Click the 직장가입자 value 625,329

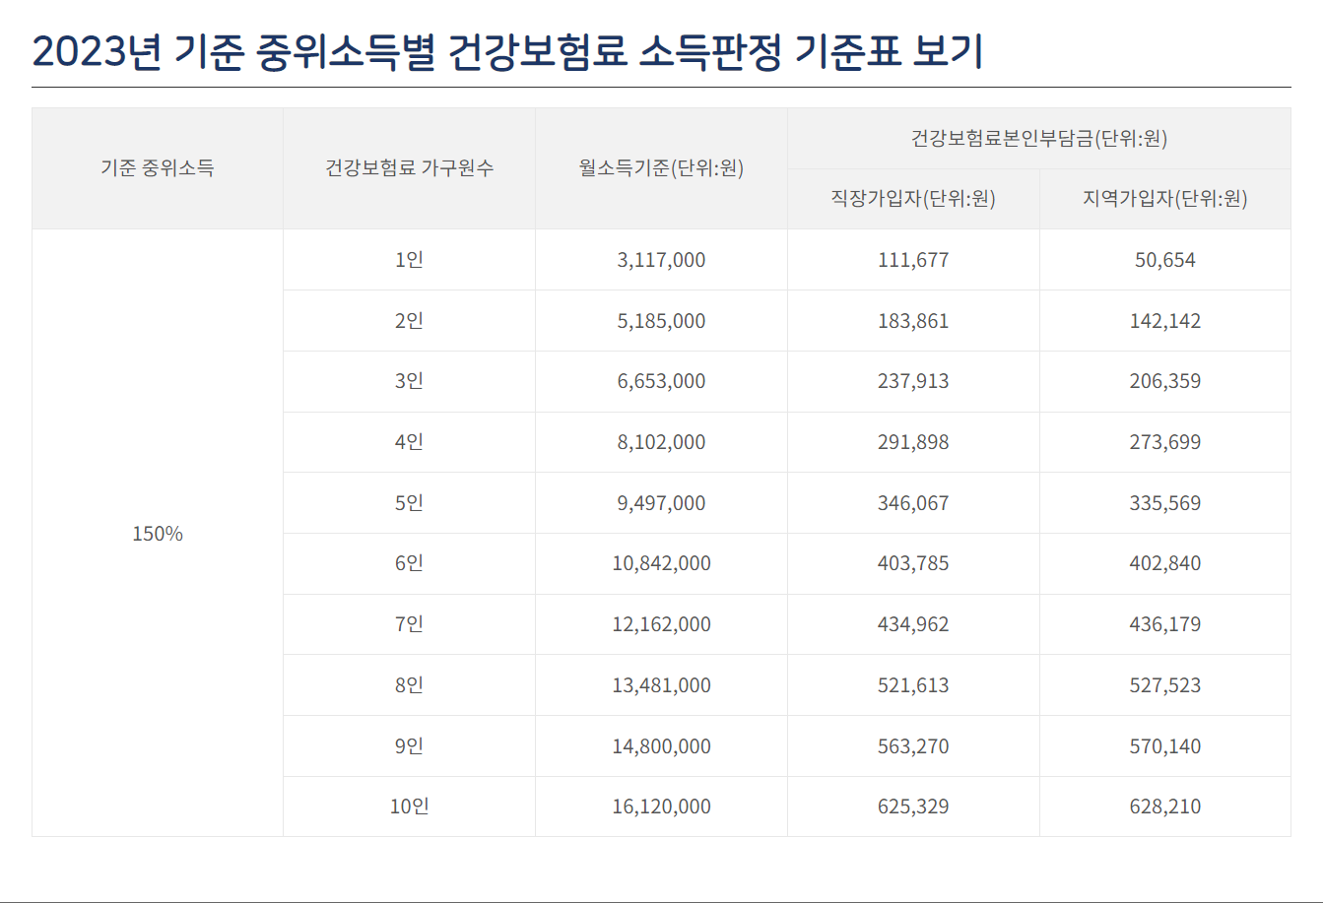[913, 806]
